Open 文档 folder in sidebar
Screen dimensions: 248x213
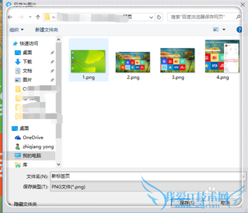(27, 71)
